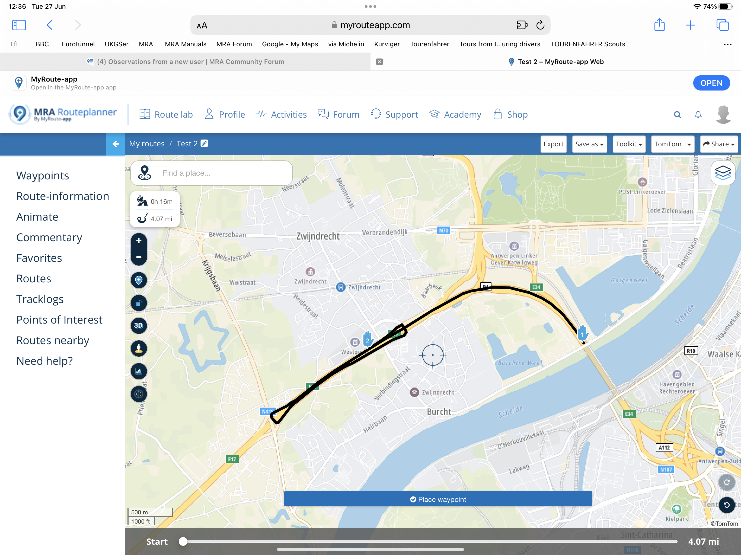Show elevation profile chart icon
The height and width of the screenshot is (555, 741).
[139, 371]
